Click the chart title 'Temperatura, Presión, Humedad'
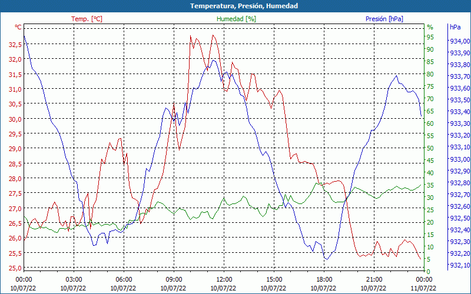This screenshot has width=471, height=294. [244, 6]
